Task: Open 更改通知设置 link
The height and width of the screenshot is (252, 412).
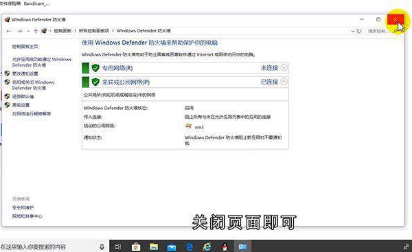Action: [25, 73]
